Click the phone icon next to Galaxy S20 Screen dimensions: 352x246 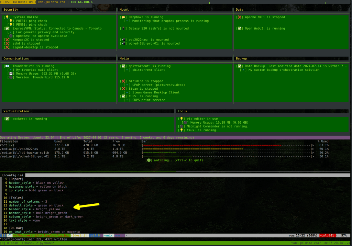[x=123, y=29]
